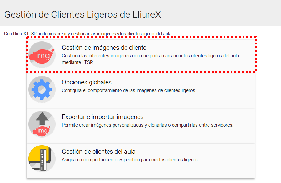Click the small red img badge under arrow
Viewport: 281px width, 183px height.
point(42,131)
